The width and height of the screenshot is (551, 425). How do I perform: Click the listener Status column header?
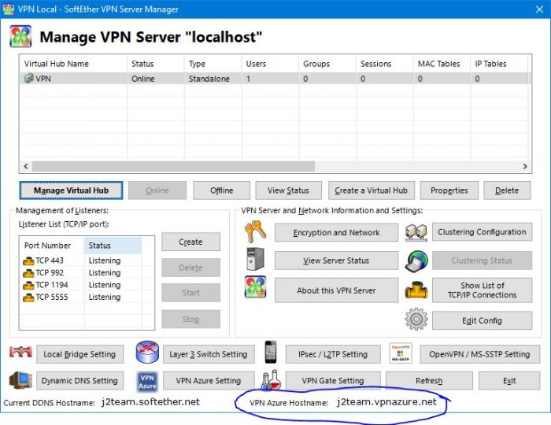coord(113,246)
